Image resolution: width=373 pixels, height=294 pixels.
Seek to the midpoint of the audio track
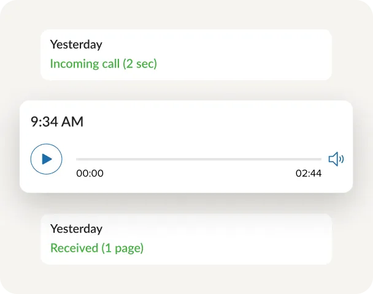point(199,159)
